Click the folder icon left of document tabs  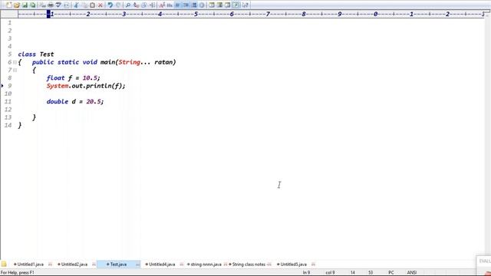(x=4, y=264)
